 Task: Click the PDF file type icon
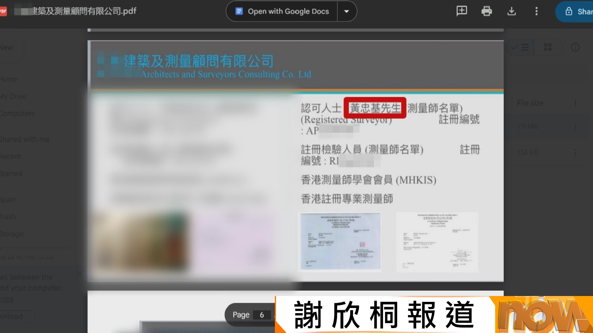click(3, 11)
